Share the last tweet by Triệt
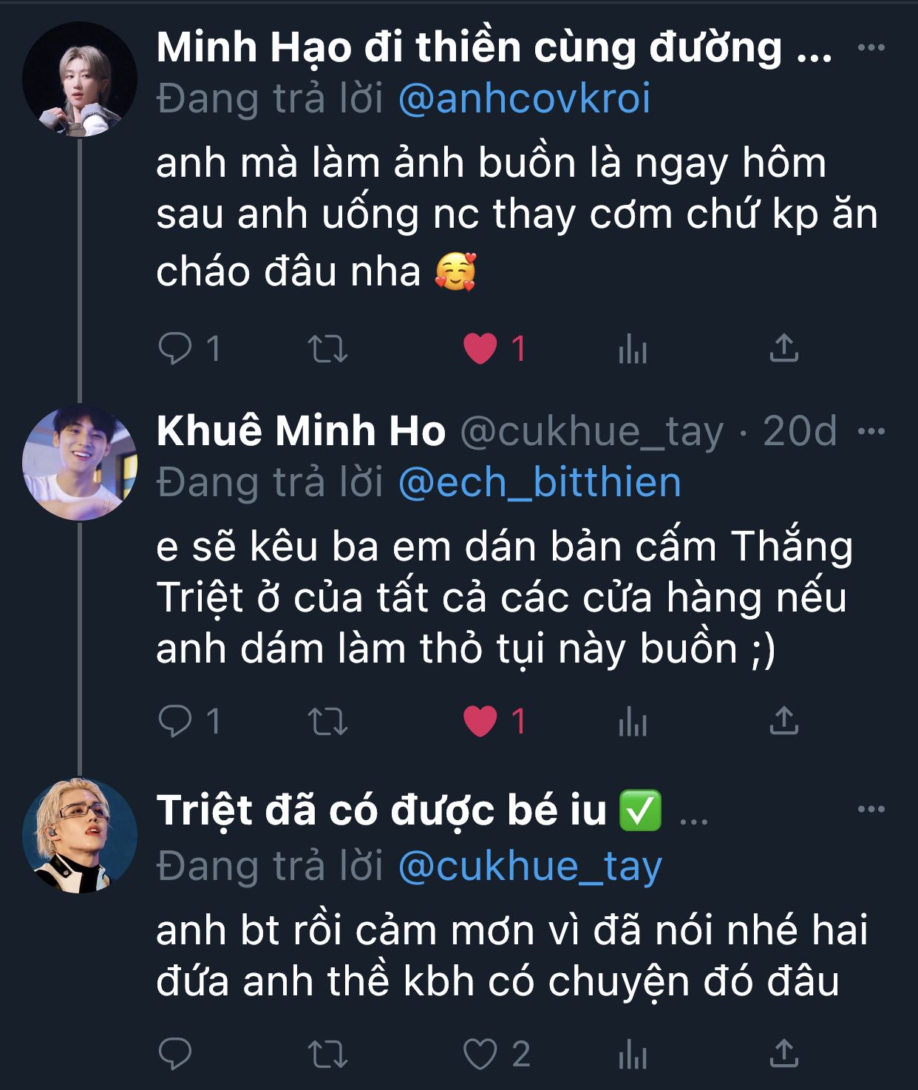Viewport: 918px width, 1090px height. 784,1055
